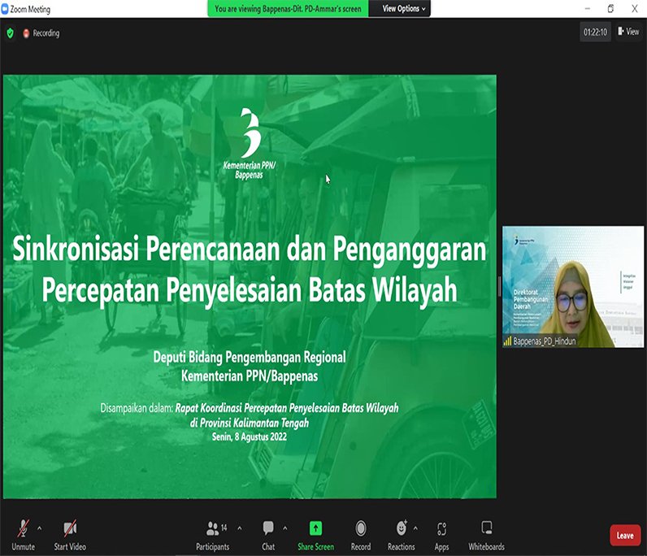Image resolution: width=647 pixels, height=556 pixels.
Task: Expand arrow next to Reactions
Action: [x=415, y=528]
